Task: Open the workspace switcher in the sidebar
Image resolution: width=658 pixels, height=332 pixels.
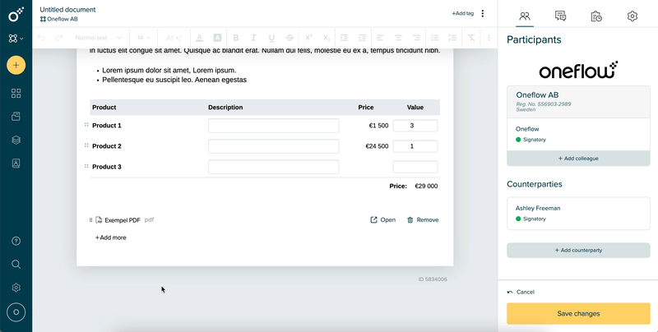Action: tap(16, 39)
